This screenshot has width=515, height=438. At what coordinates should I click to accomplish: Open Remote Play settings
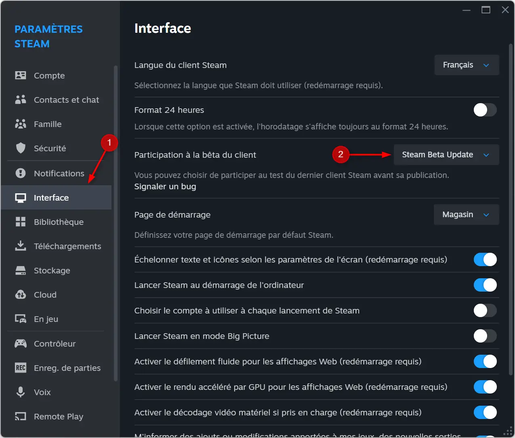point(56,416)
